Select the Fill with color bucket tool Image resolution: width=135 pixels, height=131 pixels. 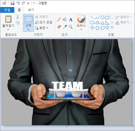coord(65,19)
